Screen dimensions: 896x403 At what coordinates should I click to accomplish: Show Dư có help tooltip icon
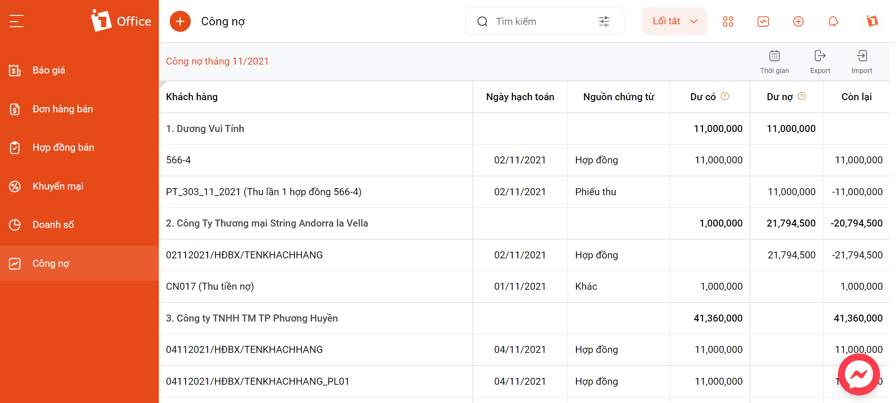724,96
